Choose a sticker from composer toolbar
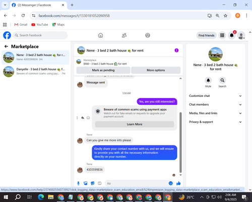 (x=93, y=183)
